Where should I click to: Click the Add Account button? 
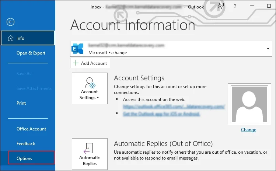[90, 63]
